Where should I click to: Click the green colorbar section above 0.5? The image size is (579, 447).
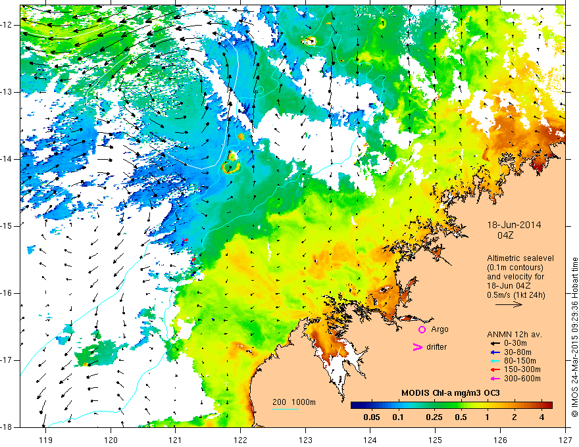tap(461, 406)
